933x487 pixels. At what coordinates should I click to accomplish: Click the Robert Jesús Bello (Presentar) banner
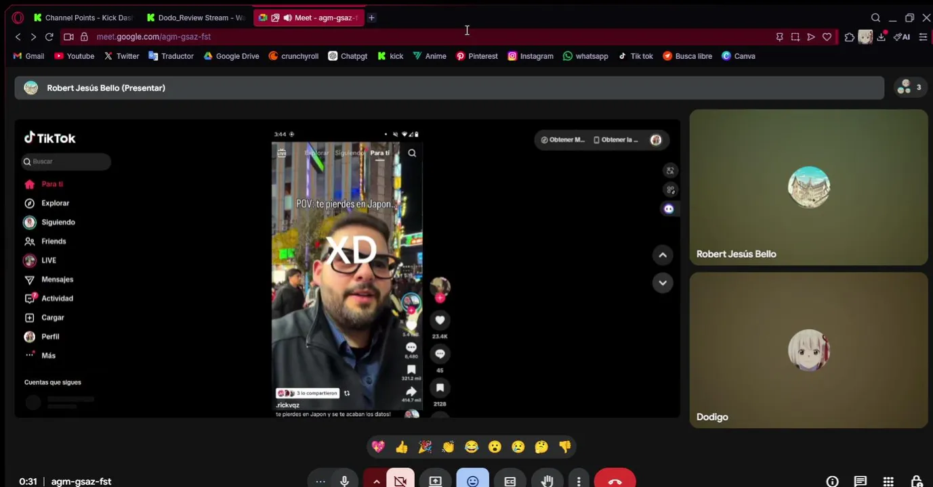coord(449,88)
